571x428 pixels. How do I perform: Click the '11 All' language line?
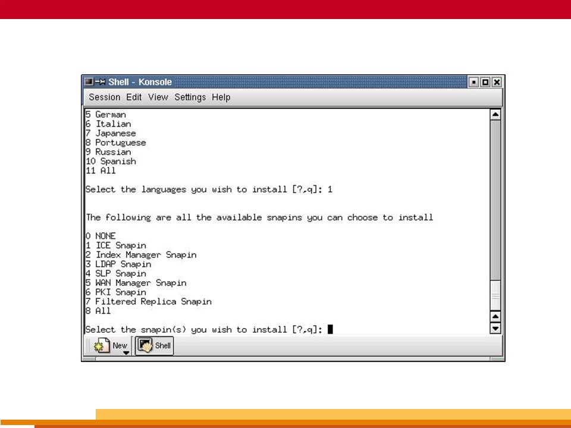pyautogui.click(x=101, y=171)
